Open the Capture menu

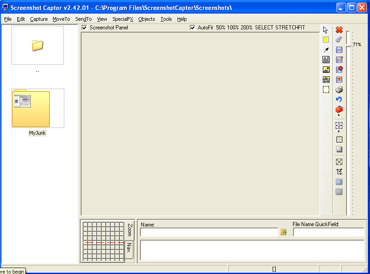(39, 19)
